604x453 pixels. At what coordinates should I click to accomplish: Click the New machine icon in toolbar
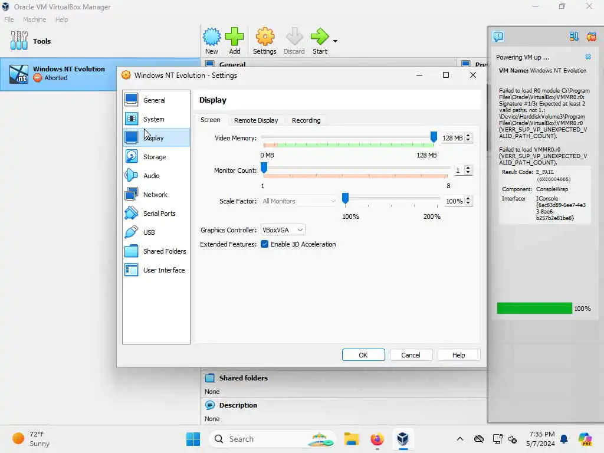click(x=212, y=37)
